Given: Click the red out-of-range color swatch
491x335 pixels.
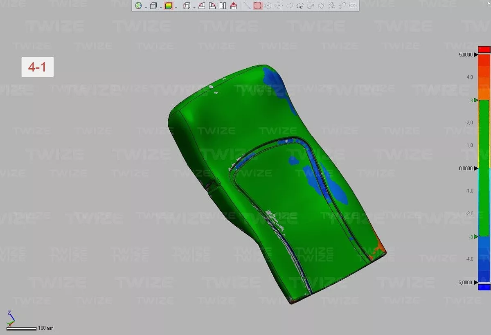Looking at the screenshot, I should pyautogui.click(x=484, y=49).
